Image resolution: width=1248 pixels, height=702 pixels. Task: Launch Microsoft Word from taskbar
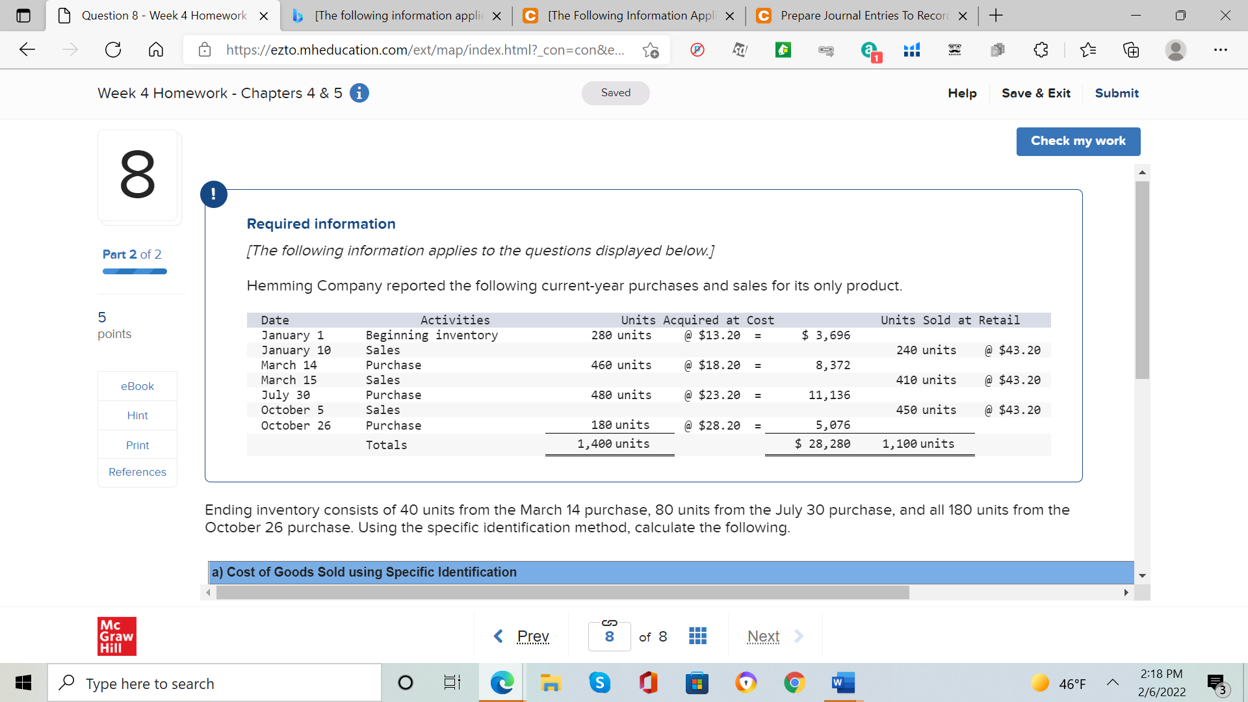[843, 682]
